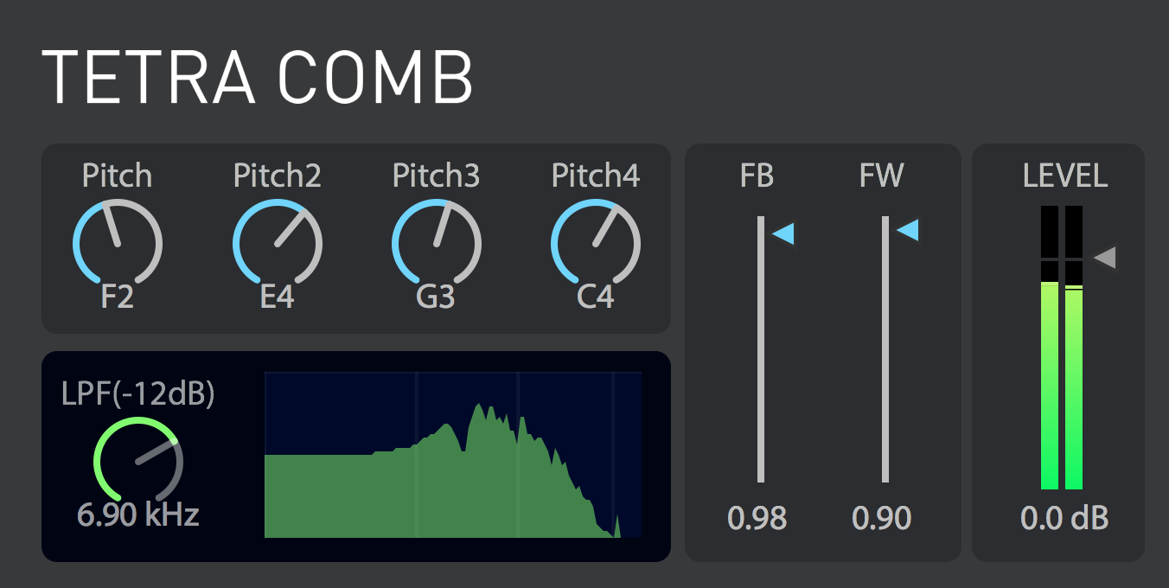Click the FW slider's blue triangle handle
The height and width of the screenshot is (588, 1169).
click(907, 230)
